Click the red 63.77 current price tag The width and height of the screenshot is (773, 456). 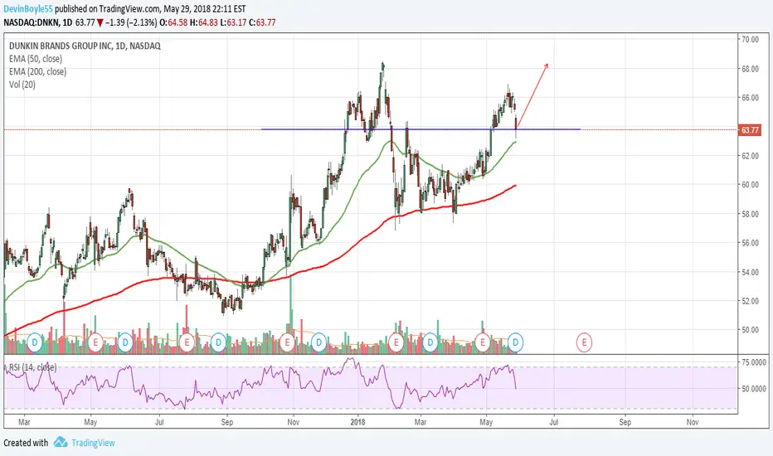749,130
